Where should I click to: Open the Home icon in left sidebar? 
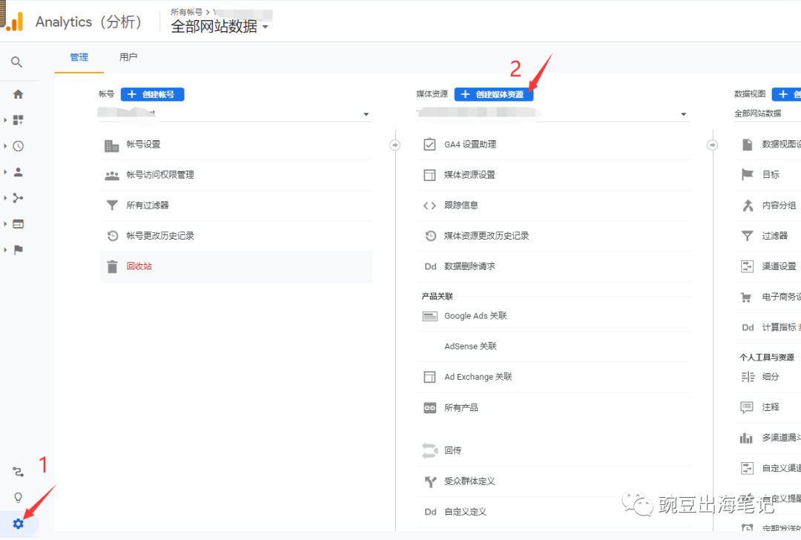[x=18, y=94]
